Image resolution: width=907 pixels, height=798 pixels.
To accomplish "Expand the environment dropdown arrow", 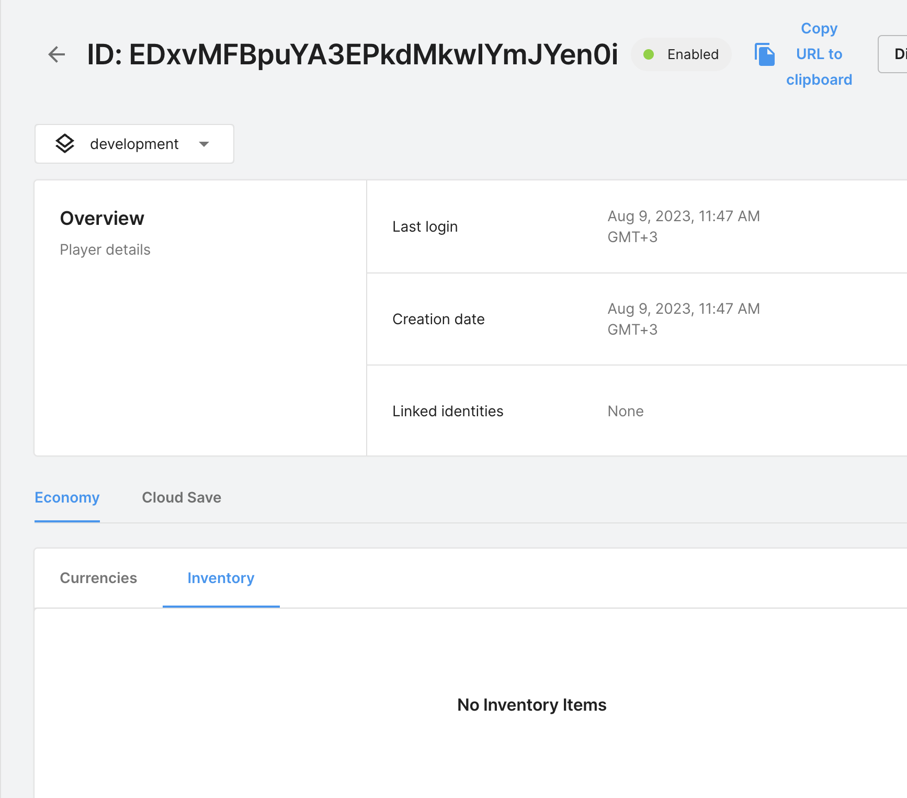I will tap(204, 144).
